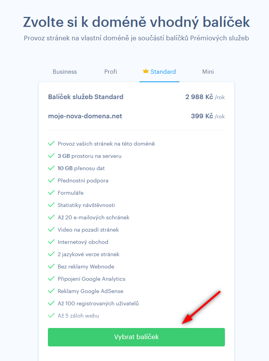
Task: Click checkmark beside Přednostní podpora
Action: [51, 180]
